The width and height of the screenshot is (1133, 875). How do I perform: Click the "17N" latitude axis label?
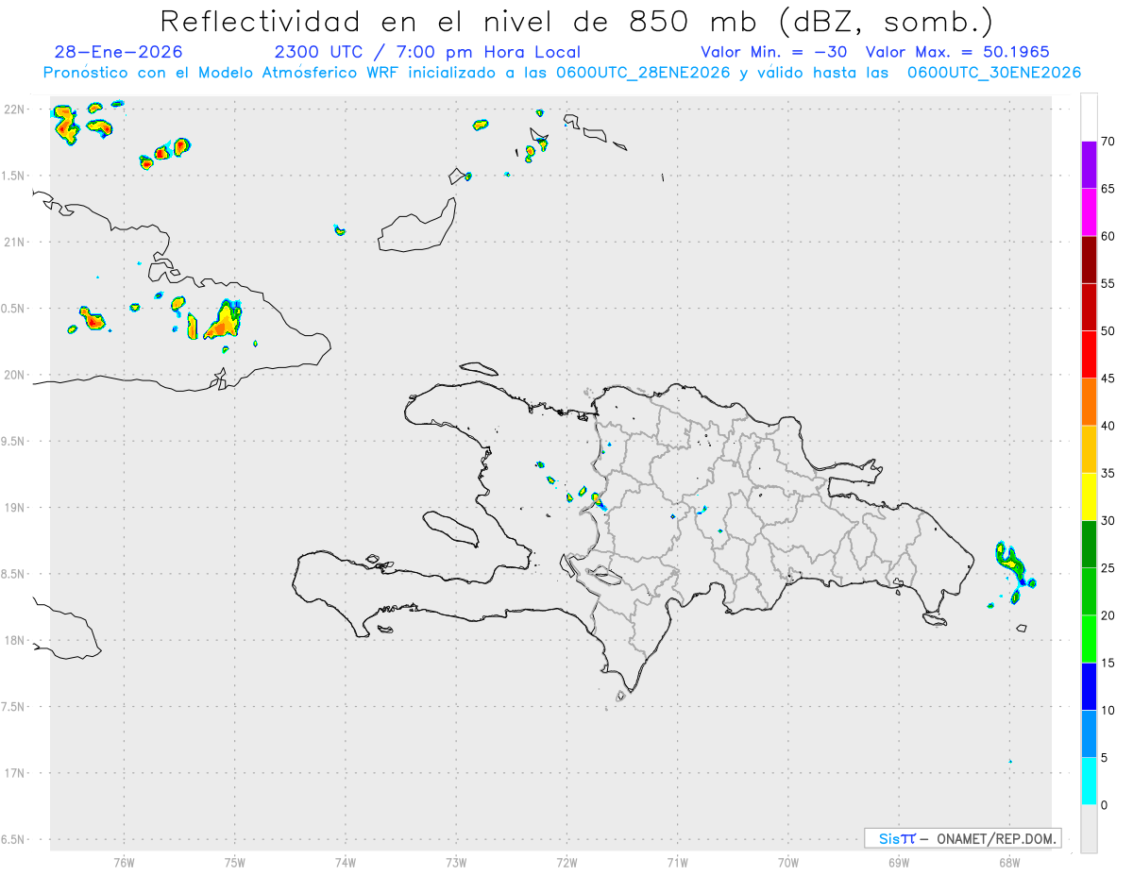(x=15, y=773)
